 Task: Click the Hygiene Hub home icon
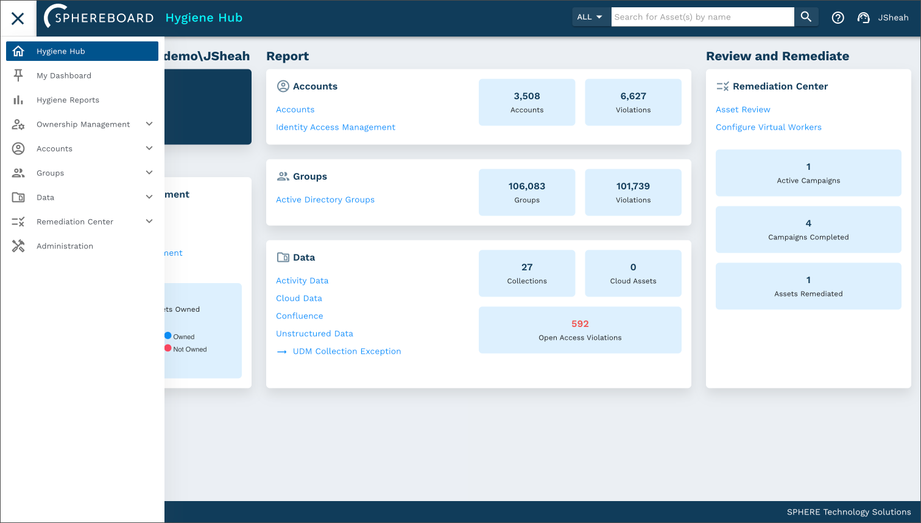(18, 51)
